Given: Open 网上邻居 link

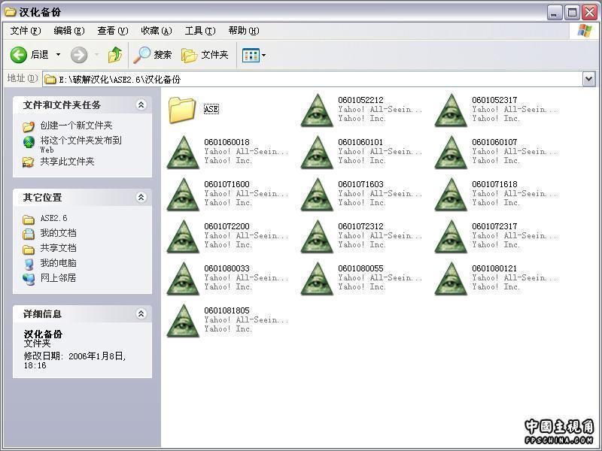Looking at the screenshot, I should click(58, 277).
